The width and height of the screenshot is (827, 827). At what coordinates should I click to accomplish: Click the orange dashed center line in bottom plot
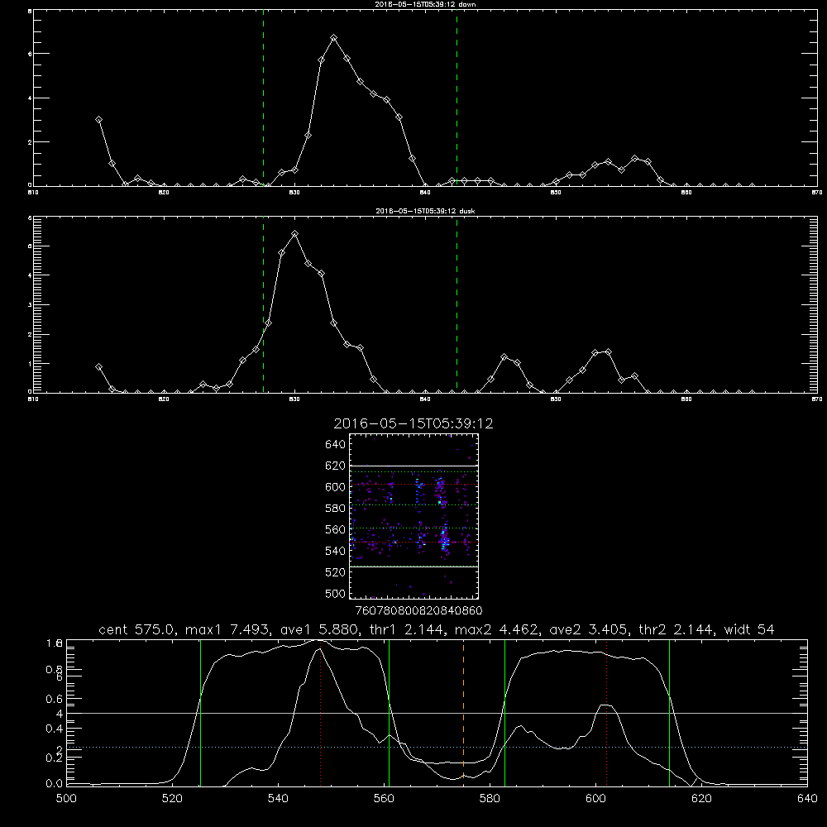click(x=463, y=713)
